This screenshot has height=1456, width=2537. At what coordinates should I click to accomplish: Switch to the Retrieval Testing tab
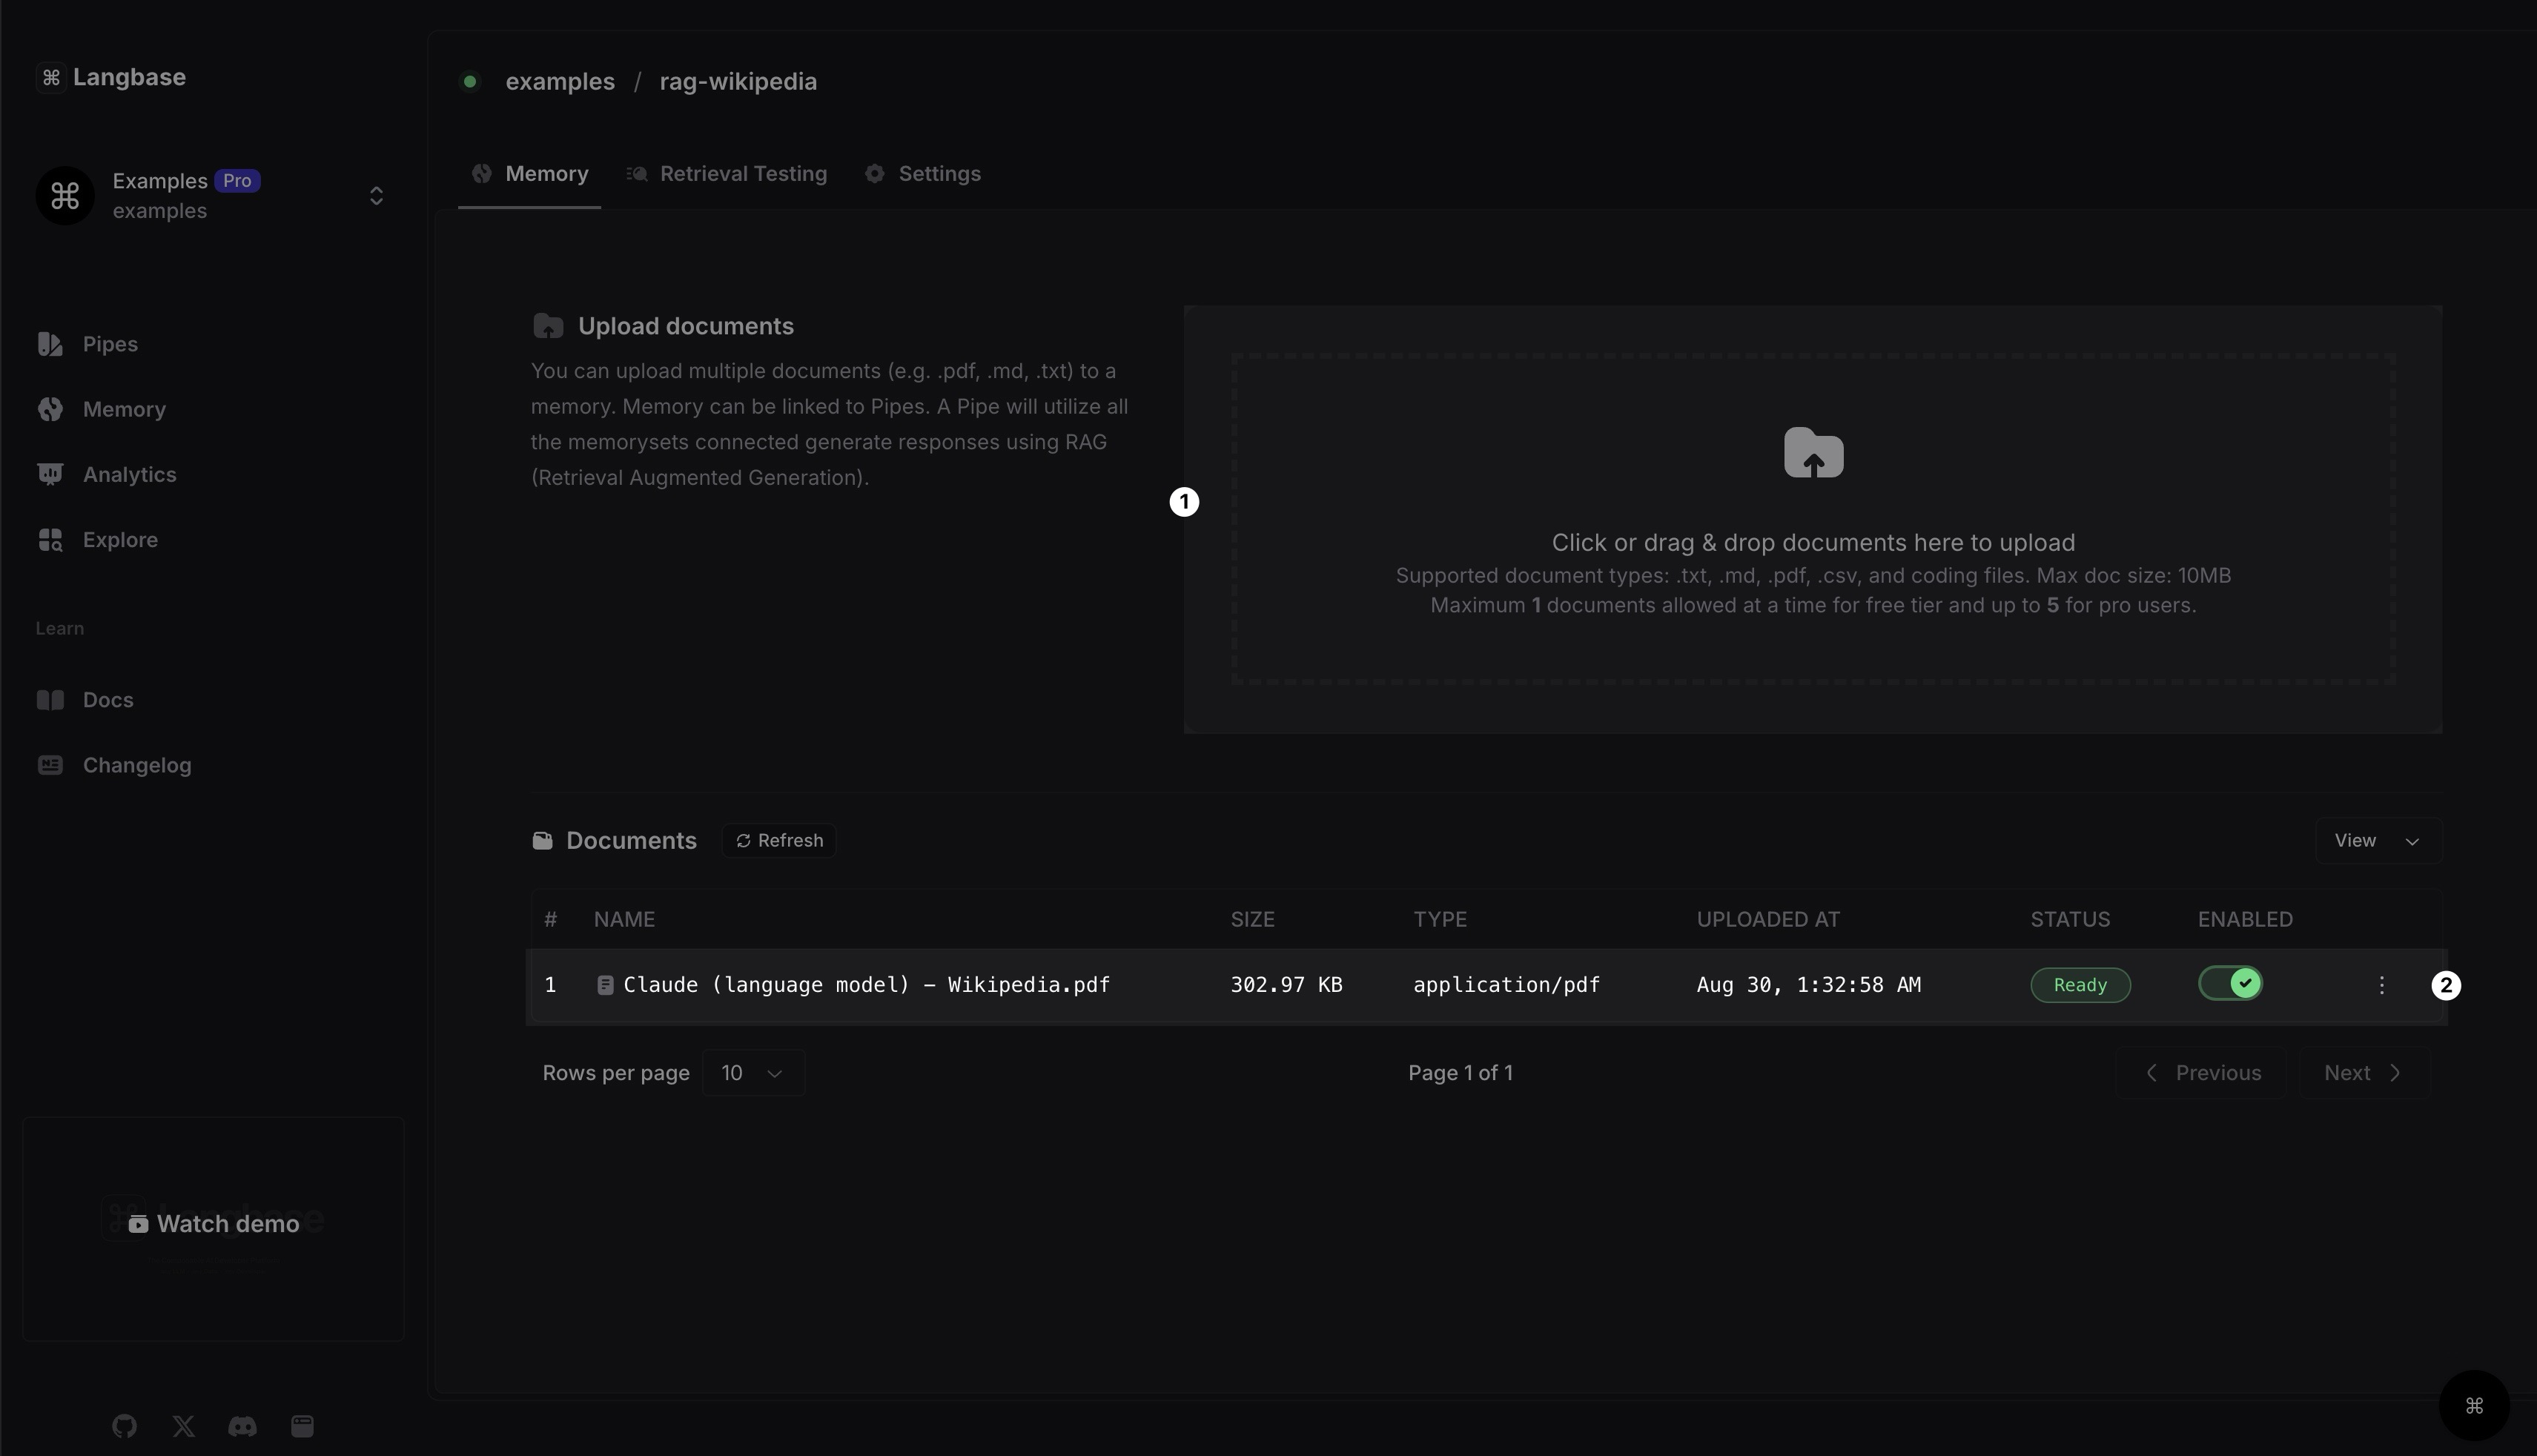[x=742, y=174]
